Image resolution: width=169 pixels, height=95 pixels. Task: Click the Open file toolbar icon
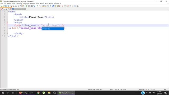[4, 6]
